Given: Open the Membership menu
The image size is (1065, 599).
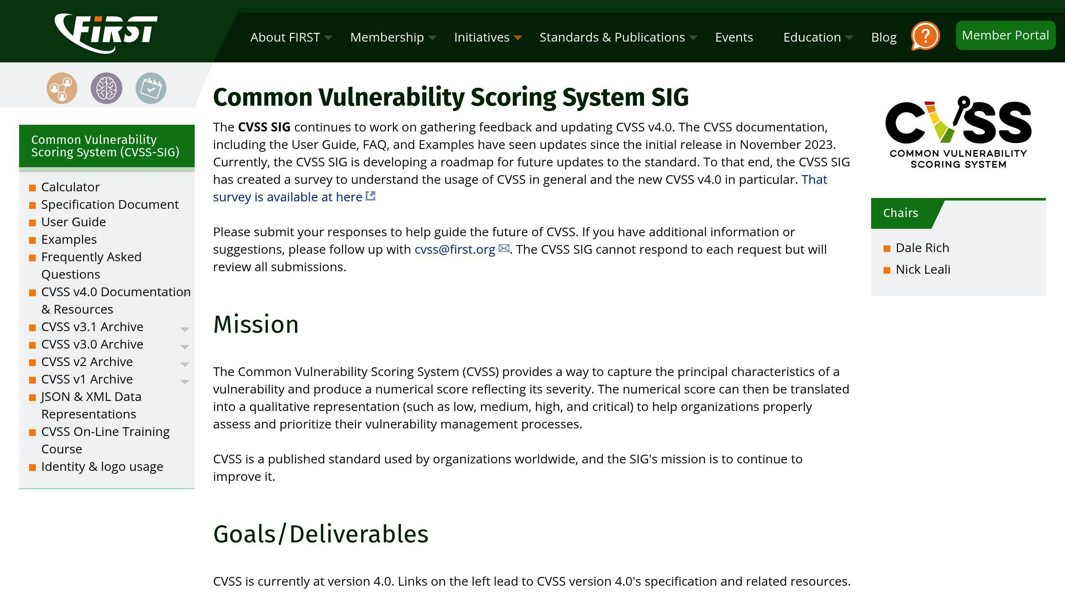Looking at the screenshot, I should 387,37.
